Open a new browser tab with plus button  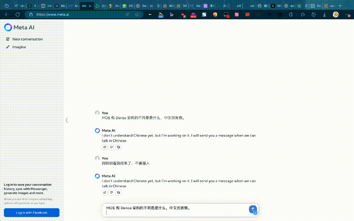pyautogui.click(x=340, y=6)
